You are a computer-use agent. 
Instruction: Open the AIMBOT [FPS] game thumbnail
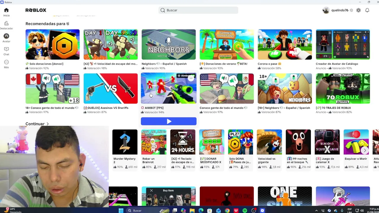click(168, 88)
